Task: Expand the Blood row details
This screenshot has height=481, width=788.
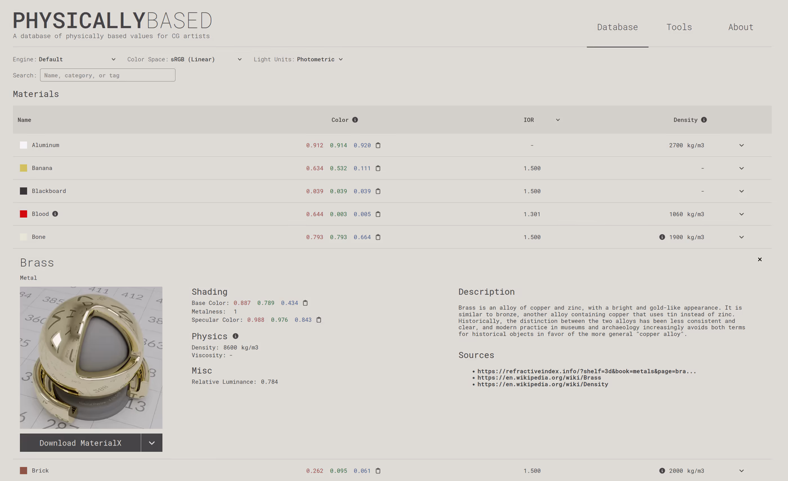Action: pyautogui.click(x=741, y=214)
